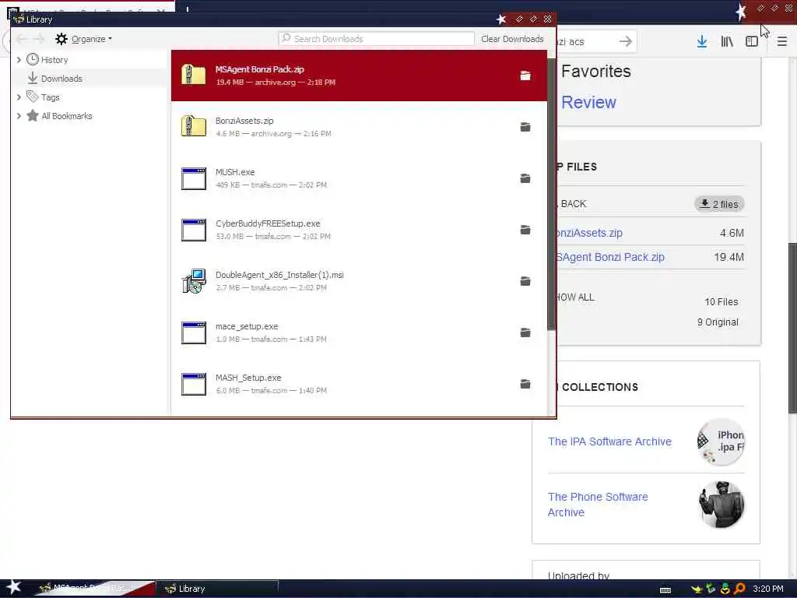Open the browser Library bookshelf icon
Image resolution: width=797 pixels, height=598 pixels.
(x=727, y=42)
